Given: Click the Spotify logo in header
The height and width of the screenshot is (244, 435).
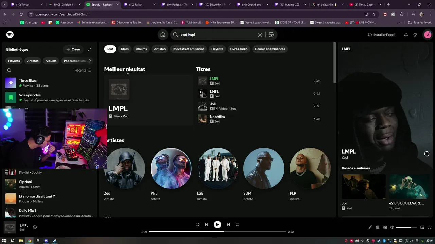Looking at the screenshot, I should (10, 35).
